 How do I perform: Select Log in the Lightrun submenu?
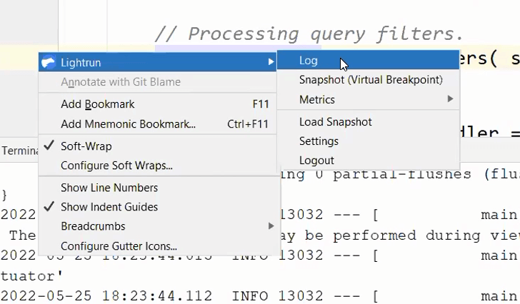309,61
